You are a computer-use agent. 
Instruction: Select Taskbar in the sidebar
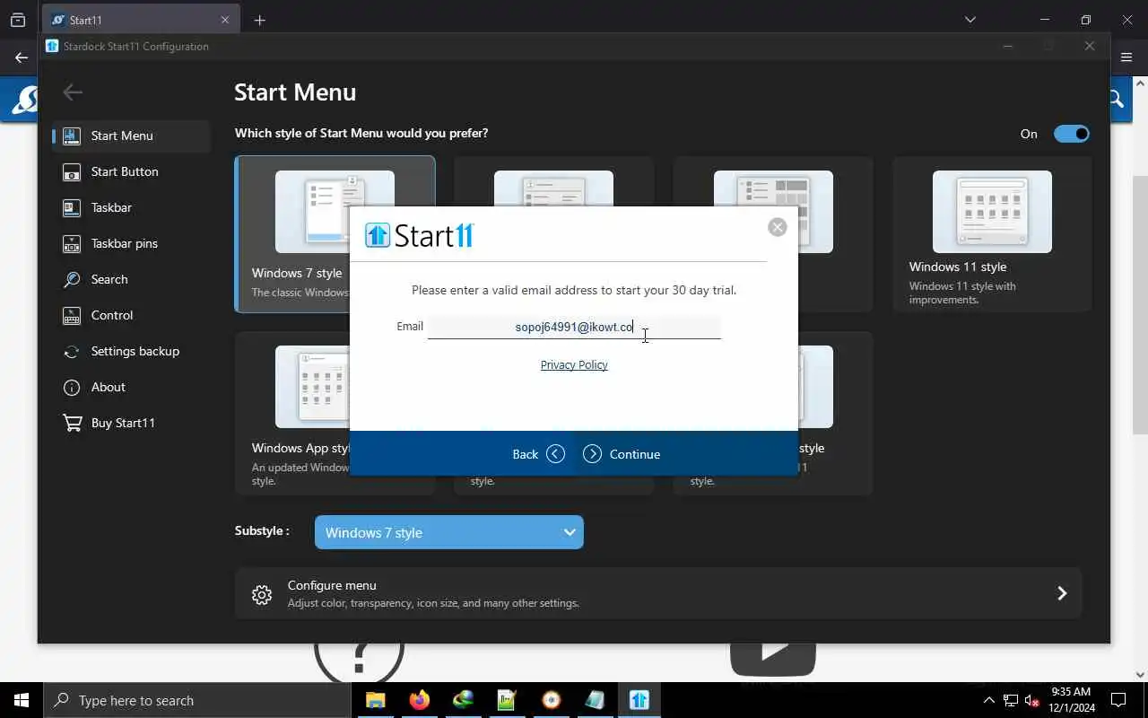[131, 207]
